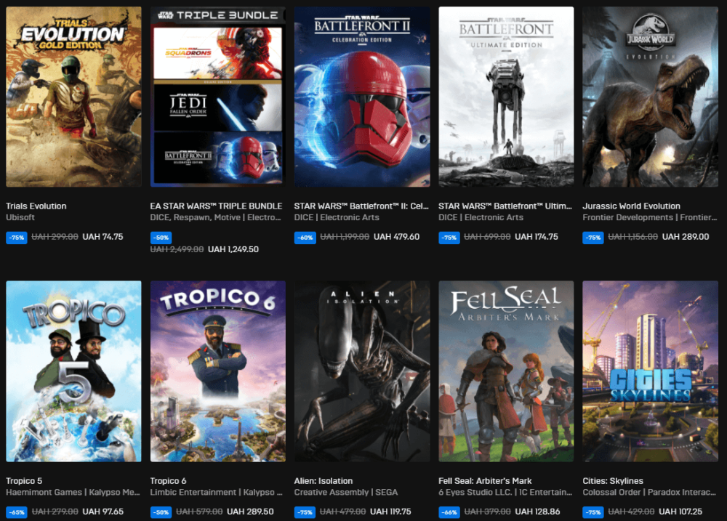727x521 pixels.
Task: Click the Cities: Skylines title link
Action: point(613,481)
